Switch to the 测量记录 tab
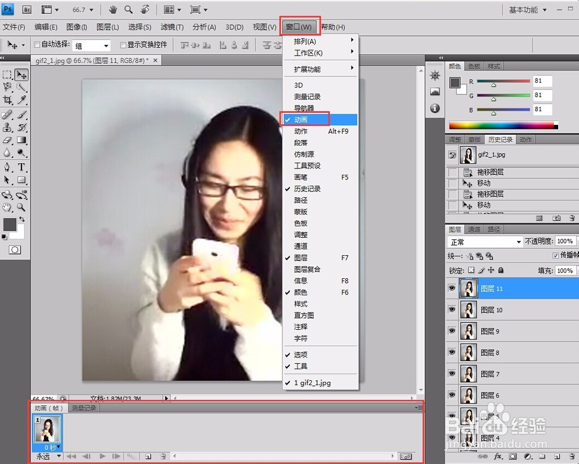 [x=84, y=408]
